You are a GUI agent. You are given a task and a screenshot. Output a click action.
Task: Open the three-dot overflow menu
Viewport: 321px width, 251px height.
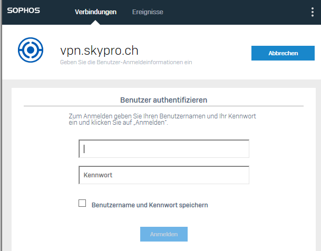click(x=313, y=12)
